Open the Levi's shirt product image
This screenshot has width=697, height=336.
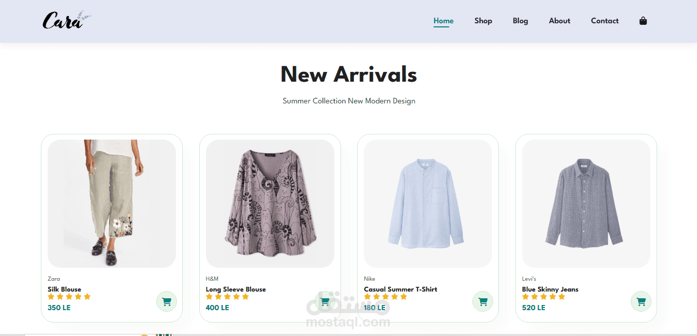(x=586, y=203)
